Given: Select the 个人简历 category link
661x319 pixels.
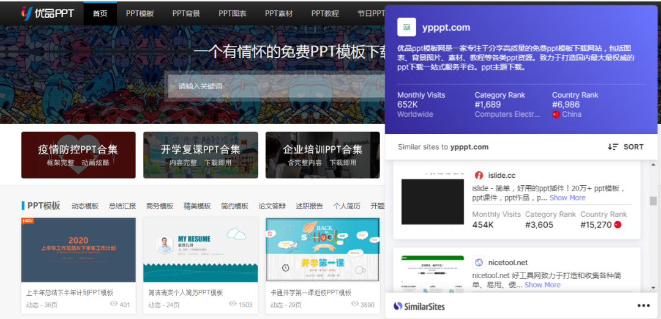Looking at the screenshot, I should tap(346, 206).
